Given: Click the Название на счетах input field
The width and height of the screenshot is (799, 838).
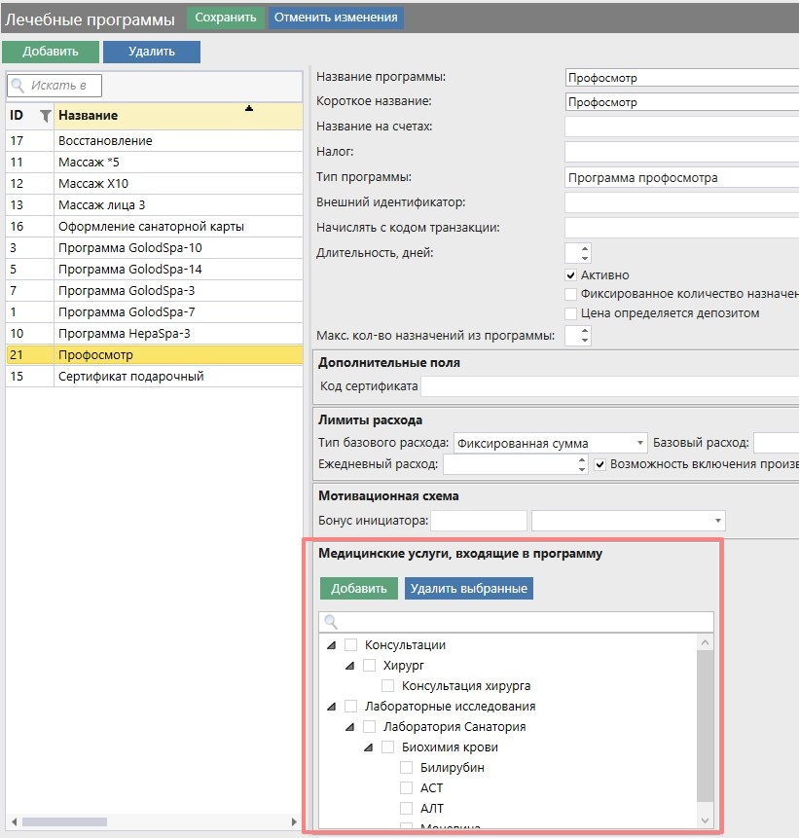Looking at the screenshot, I should click(681, 127).
